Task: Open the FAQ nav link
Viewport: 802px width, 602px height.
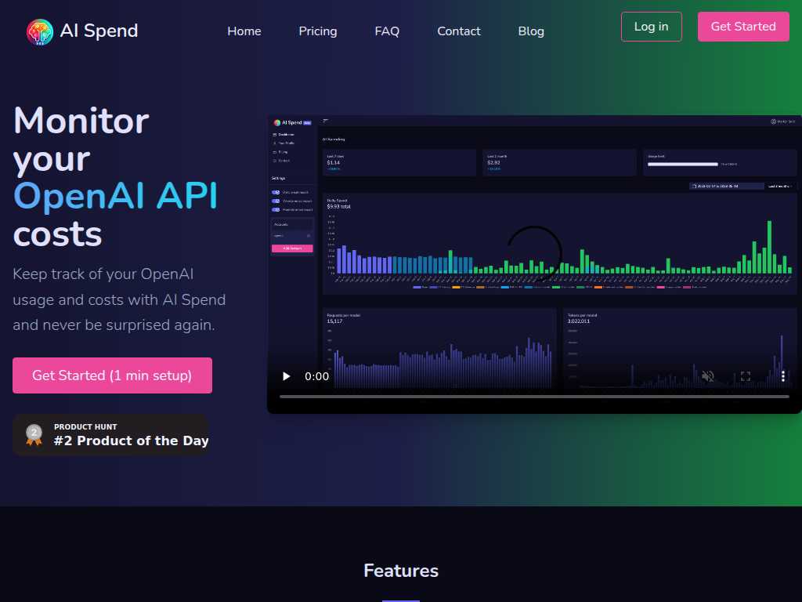Action: [387, 31]
